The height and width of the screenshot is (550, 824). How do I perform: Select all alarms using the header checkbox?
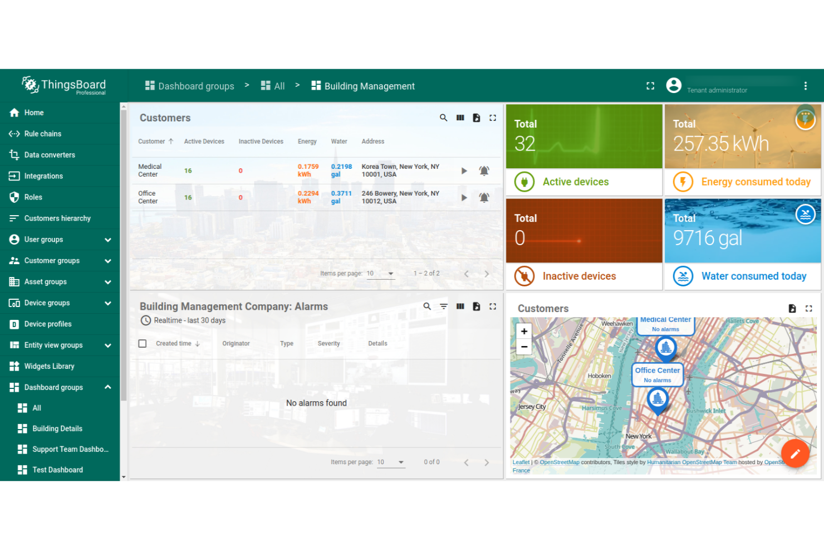pos(142,343)
